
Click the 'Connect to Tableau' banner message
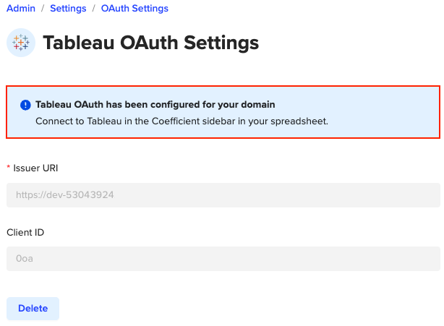pyautogui.click(x=181, y=121)
